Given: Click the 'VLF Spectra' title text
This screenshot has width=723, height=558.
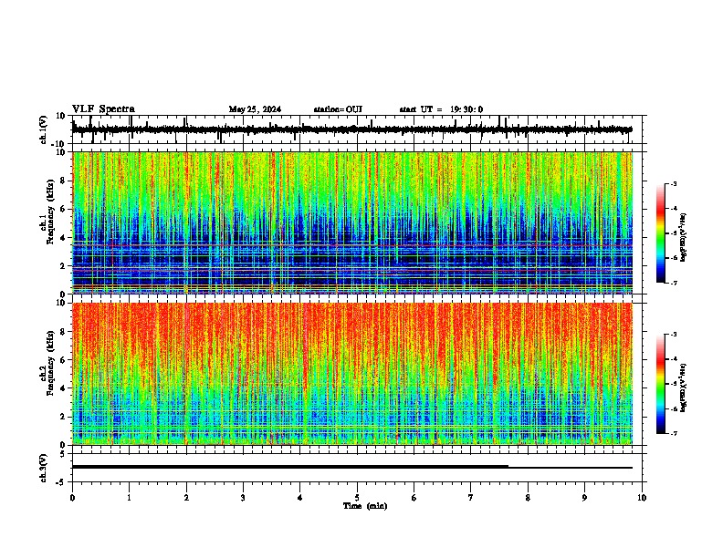Looking at the screenshot, I should [103, 109].
